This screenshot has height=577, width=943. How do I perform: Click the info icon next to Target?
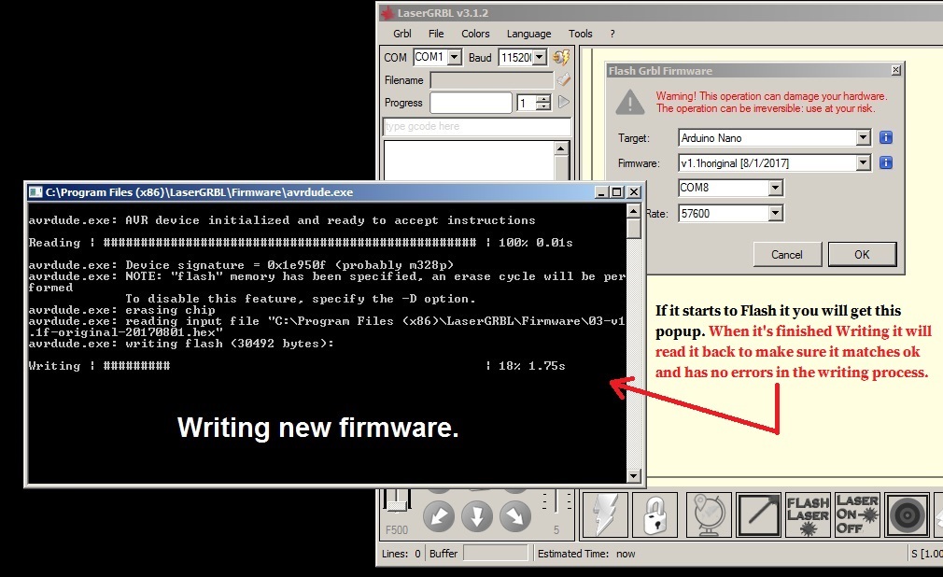886,137
